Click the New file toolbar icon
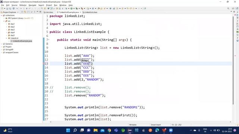This screenshot has width=239, height=134. [x=2, y=9]
